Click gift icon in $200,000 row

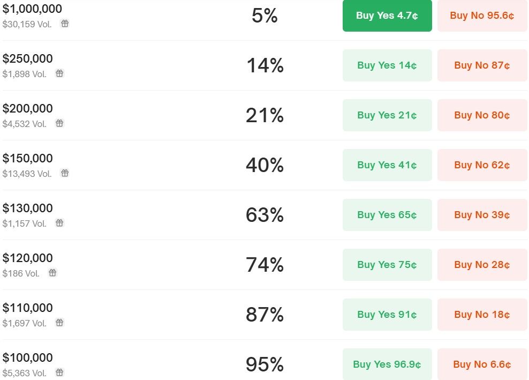pos(59,123)
